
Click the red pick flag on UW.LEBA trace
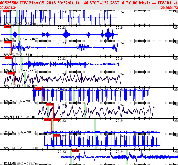(x=11, y=73)
